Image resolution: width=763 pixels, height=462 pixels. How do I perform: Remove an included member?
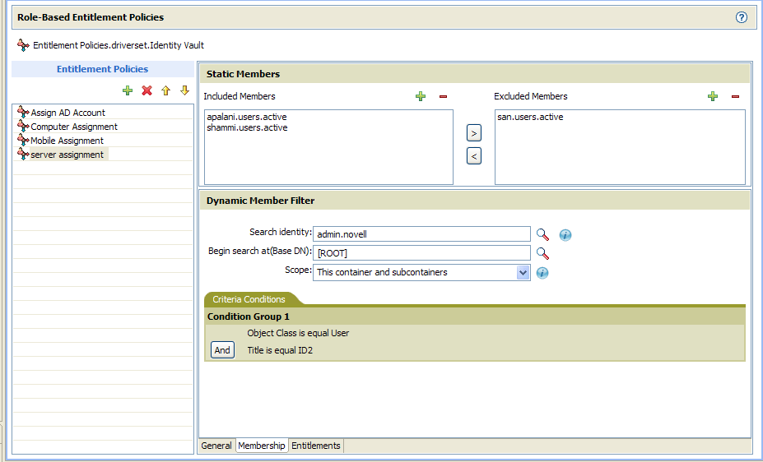(443, 96)
